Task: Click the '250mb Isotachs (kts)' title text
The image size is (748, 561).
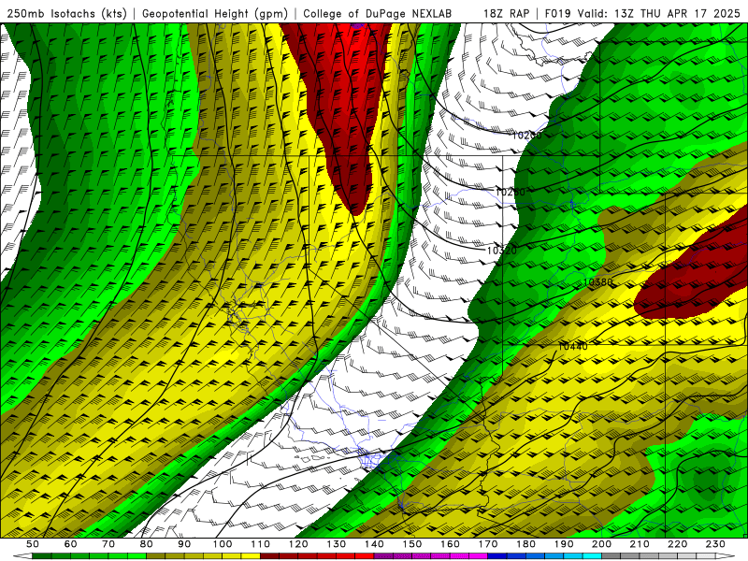Action: [x=66, y=14]
